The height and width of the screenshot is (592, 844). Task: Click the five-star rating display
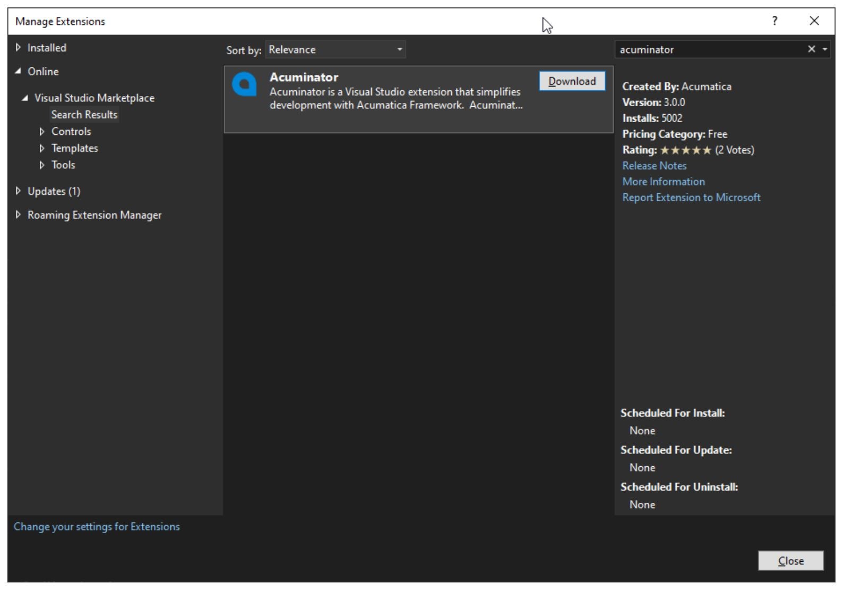pos(686,150)
